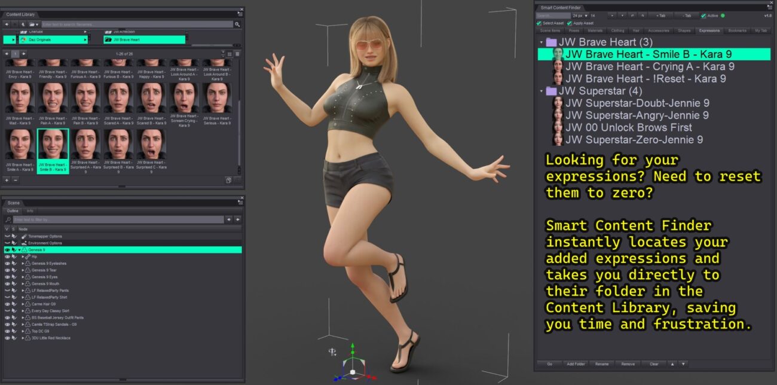Screen dimensions: 777x385
Task: Click the Content Library back arrow icon
Action: (7, 25)
